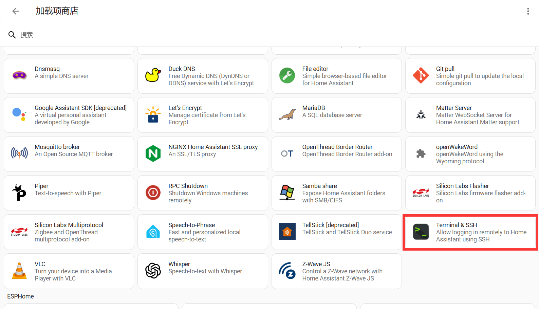Click the RPC Shutdown power icon
Viewport: 539px width, 309px height.
[x=153, y=193]
